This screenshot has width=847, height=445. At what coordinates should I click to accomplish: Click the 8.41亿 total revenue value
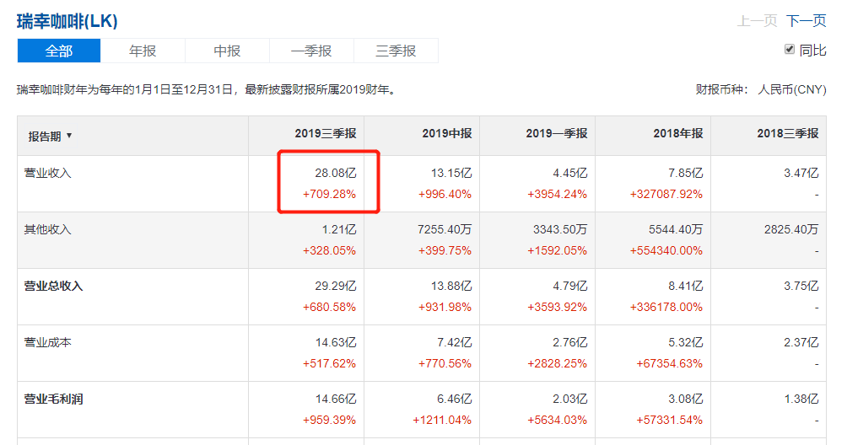(686, 286)
